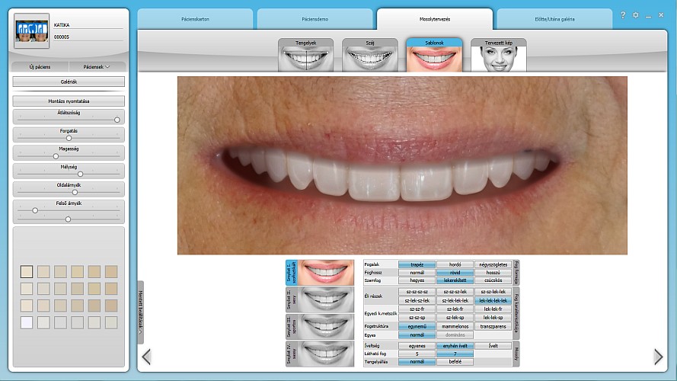The image size is (677, 381).
Task: Switch to the Előtte/Utána galéria tab
Action: point(554,20)
